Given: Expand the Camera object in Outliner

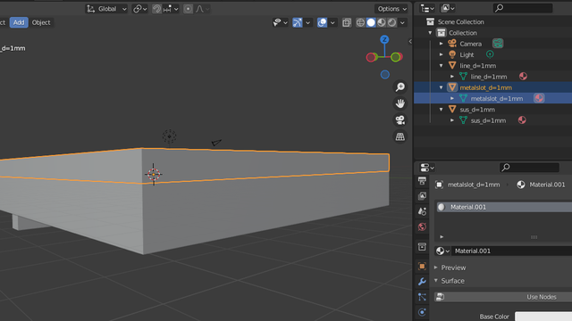Looking at the screenshot, I should pyautogui.click(x=441, y=44).
